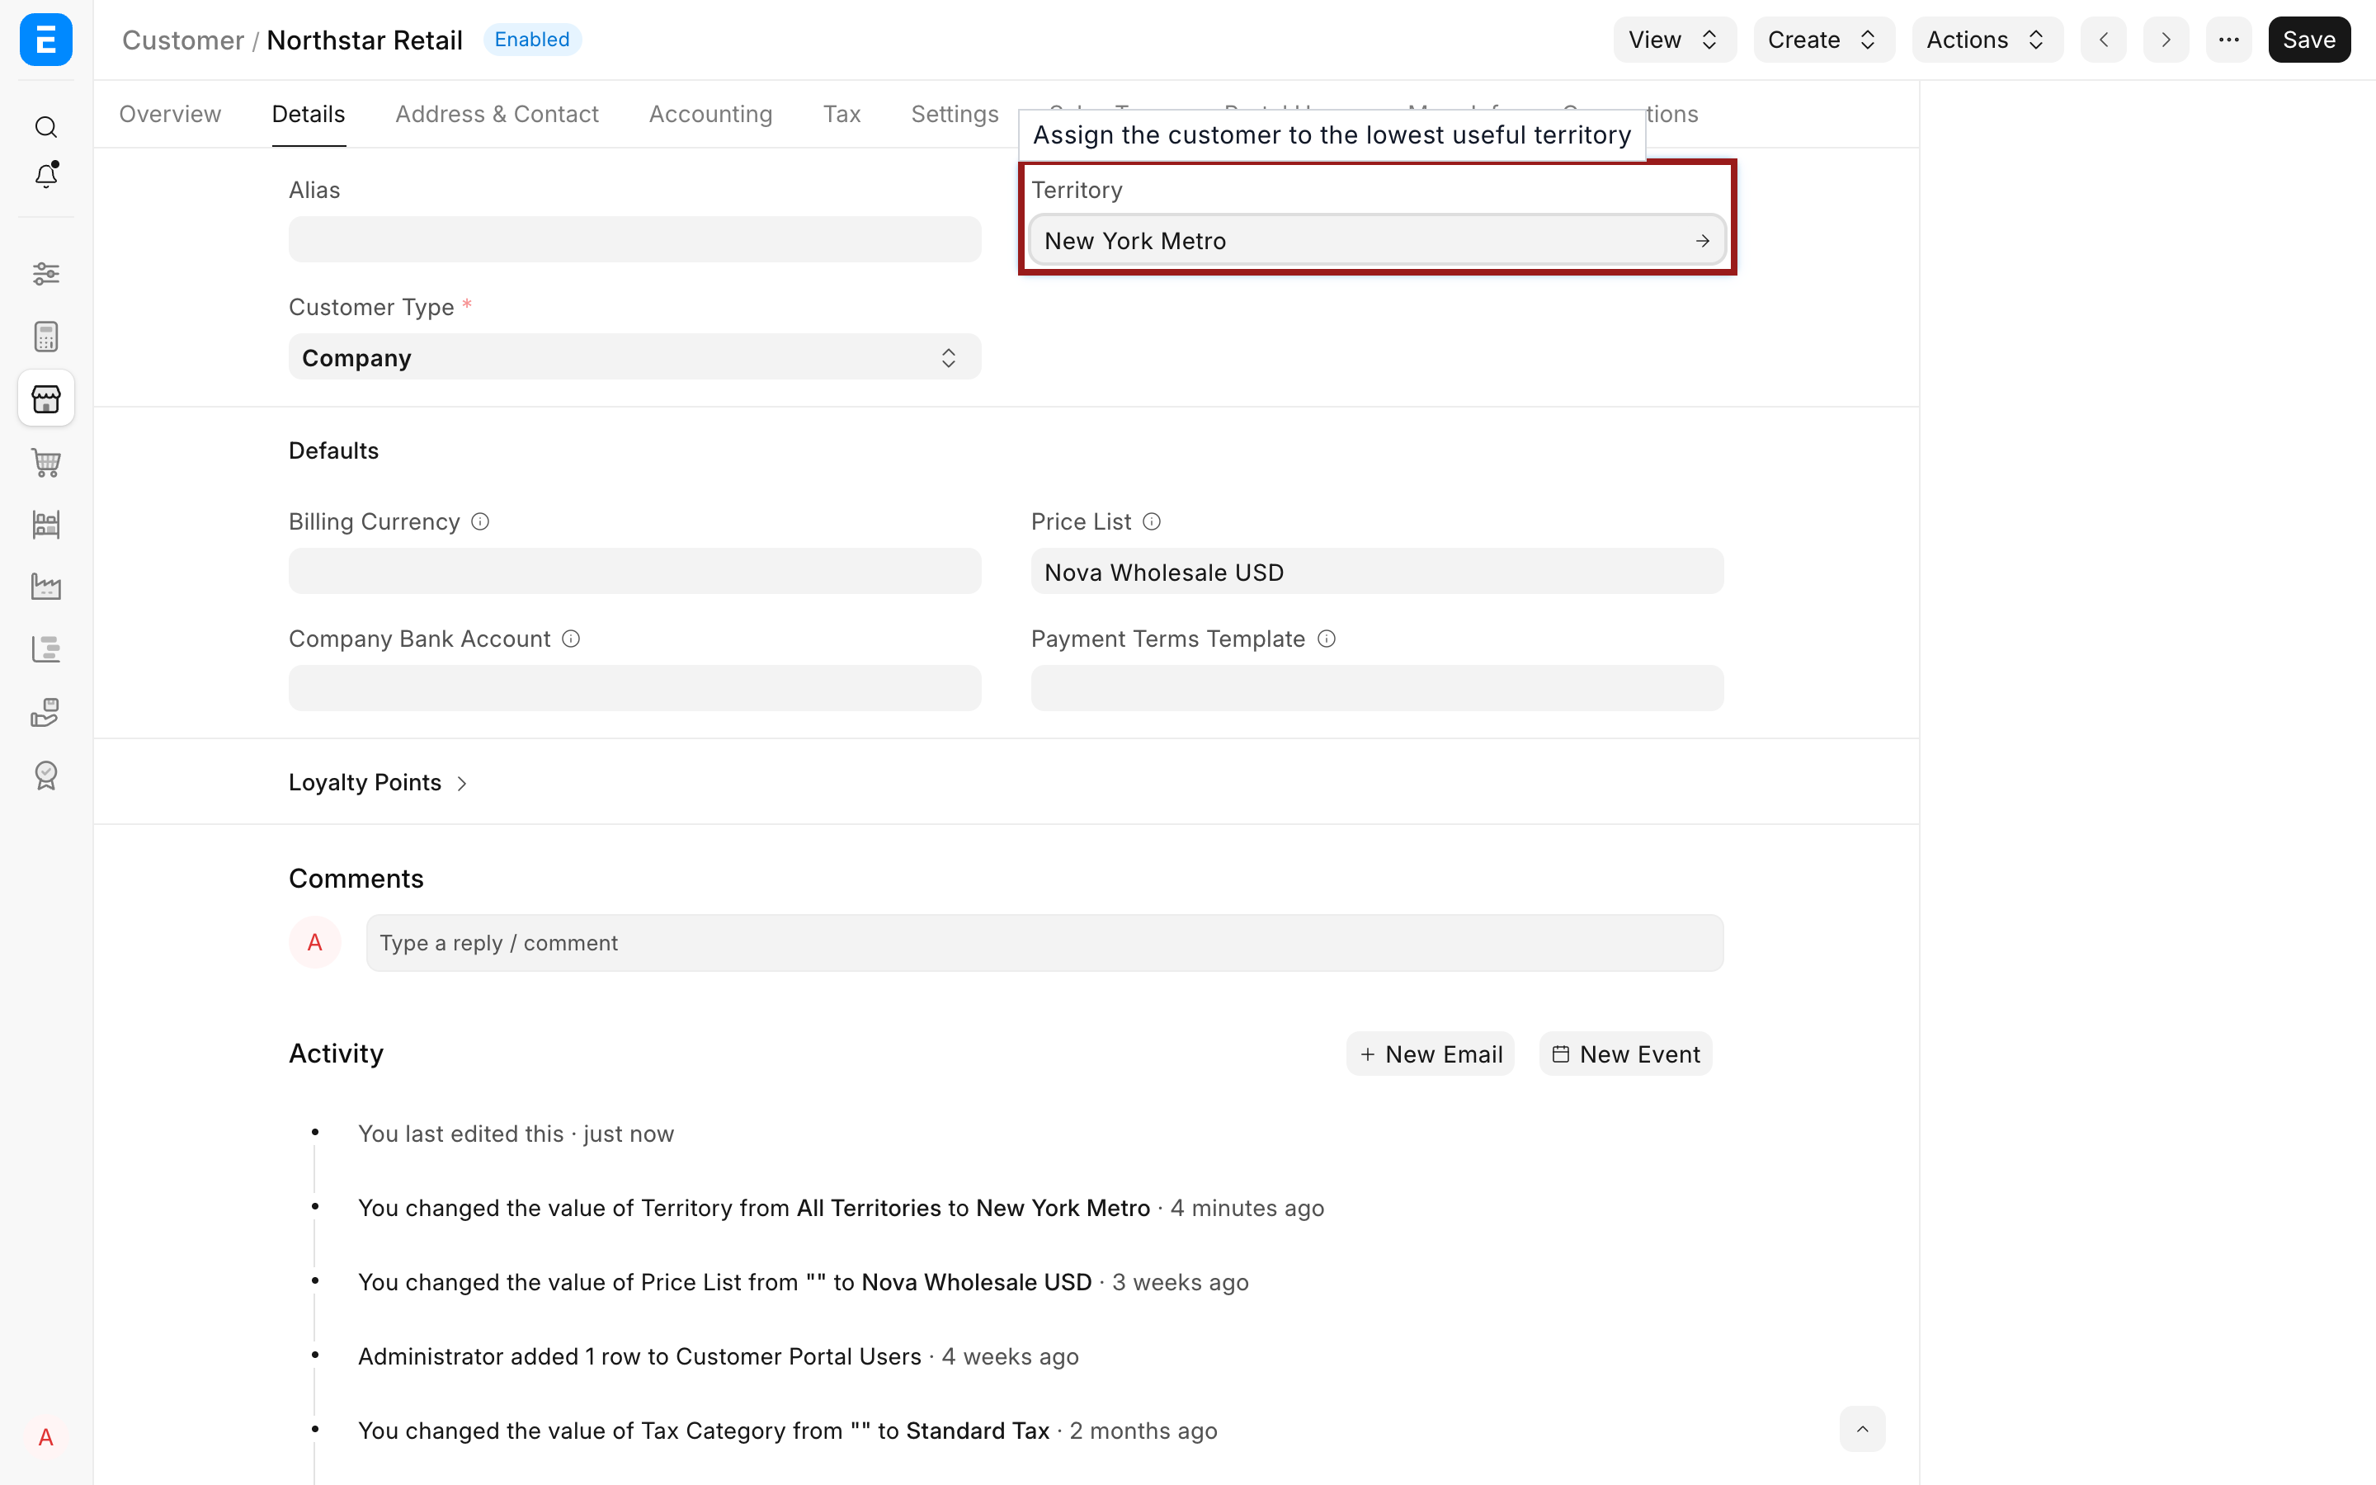Open the support hand sidebar icon
The image size is (2376, 1485).
tap(46, 712)
